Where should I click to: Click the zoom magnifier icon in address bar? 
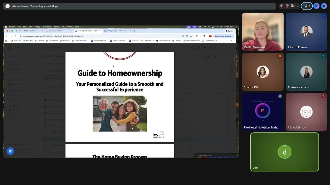(183, 36)
